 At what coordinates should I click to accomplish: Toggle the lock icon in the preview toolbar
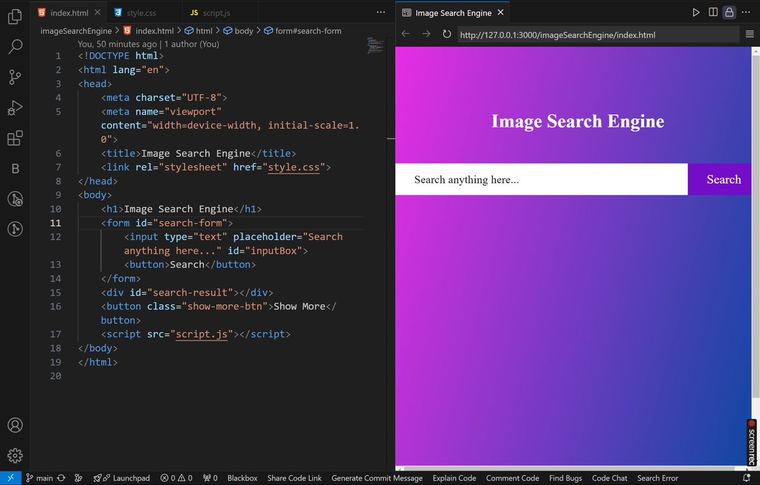[x=730, y=12]
